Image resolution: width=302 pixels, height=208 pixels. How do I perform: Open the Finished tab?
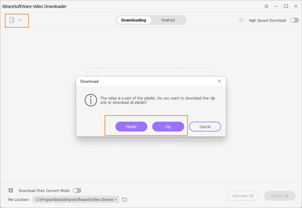point(168,20)
